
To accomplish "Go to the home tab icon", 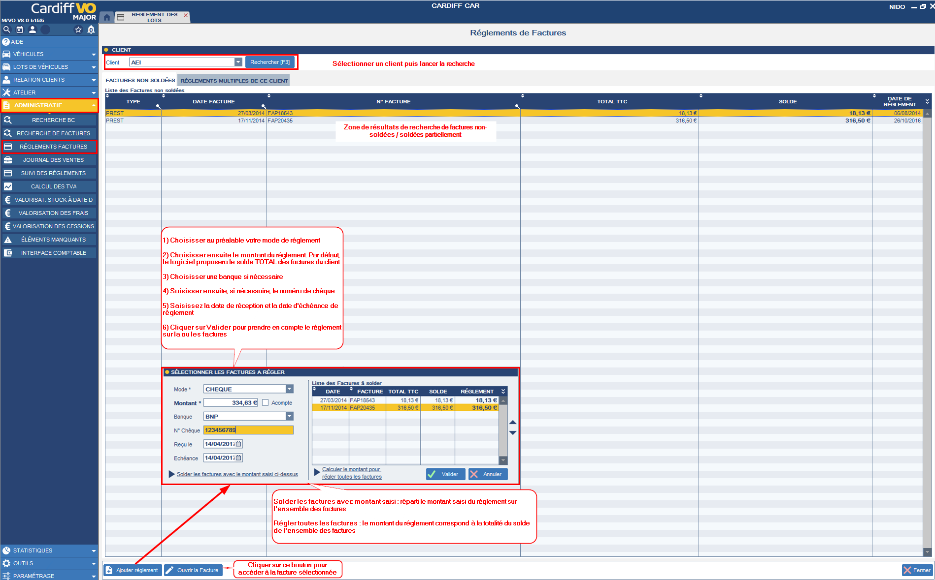I will 107,17.
